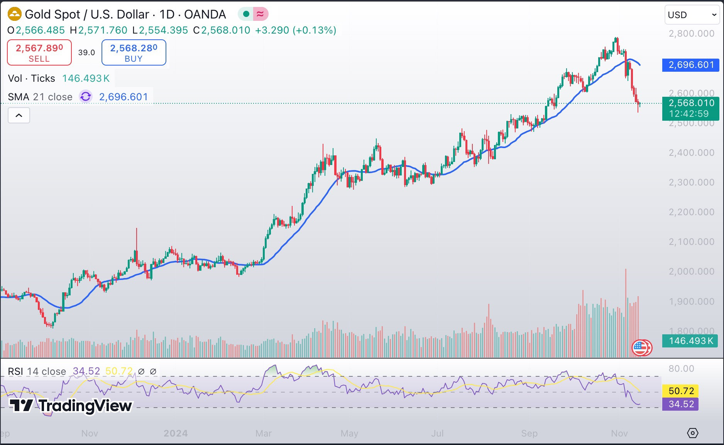Click the blue 2,696.601 price axis label
The width and height of the screenshot is (724, 445).
pyautogui.click(x=691, y=65)
